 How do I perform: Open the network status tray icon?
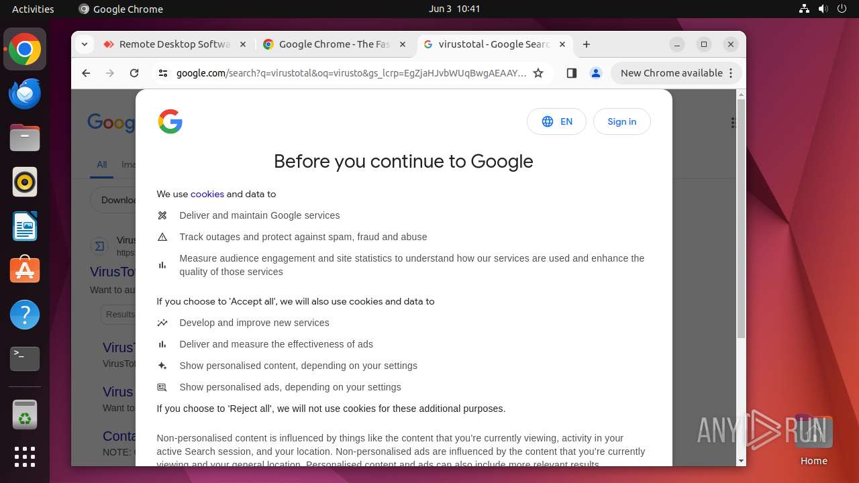point(805,9)
